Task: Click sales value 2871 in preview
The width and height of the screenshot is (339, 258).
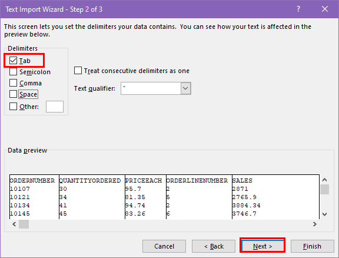Action: point(240,188)
